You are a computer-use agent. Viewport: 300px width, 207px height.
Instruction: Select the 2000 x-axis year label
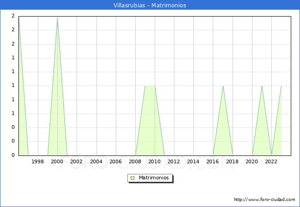coord(57,161)
